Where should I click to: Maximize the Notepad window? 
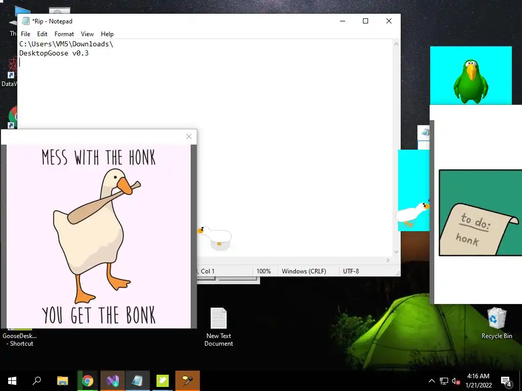[365, 21]
